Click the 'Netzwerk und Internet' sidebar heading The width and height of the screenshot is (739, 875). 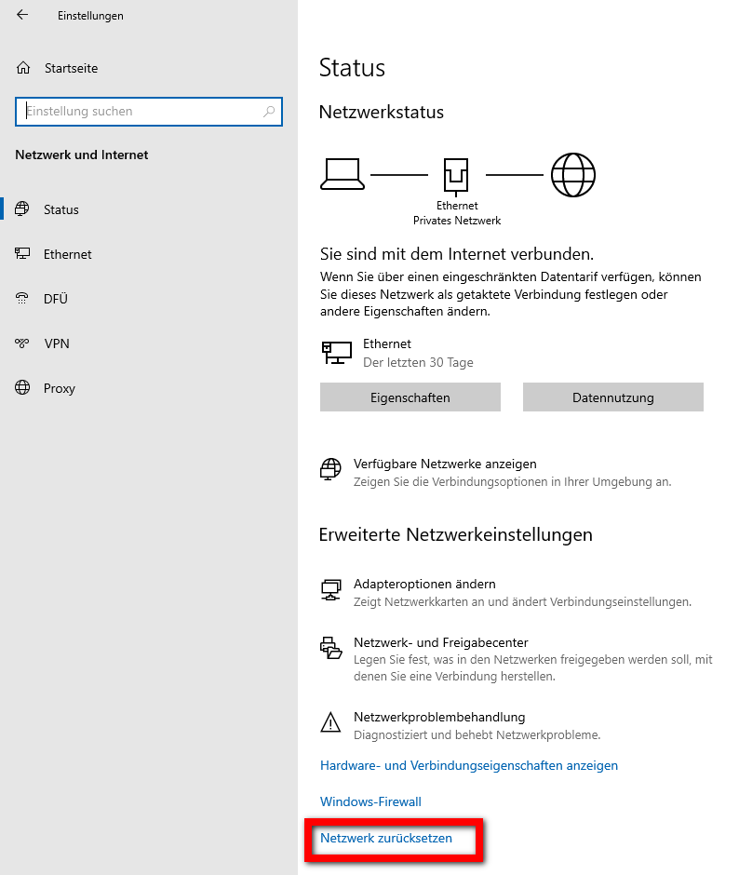[x=82, y=155]
